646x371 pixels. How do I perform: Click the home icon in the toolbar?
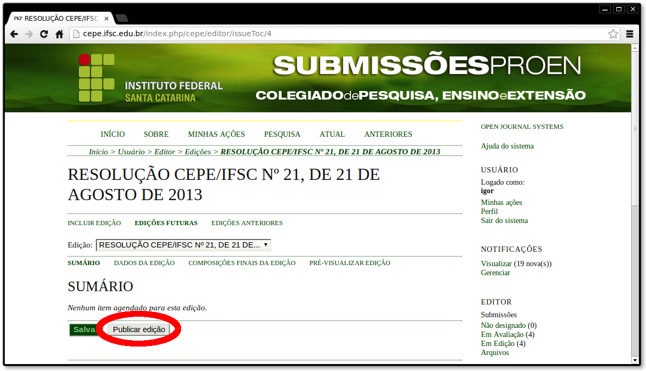(x=59, y=34)
